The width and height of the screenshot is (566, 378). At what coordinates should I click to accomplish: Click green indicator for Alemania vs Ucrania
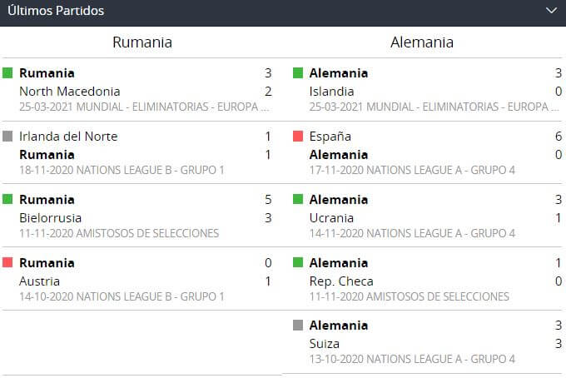point(298,200)
